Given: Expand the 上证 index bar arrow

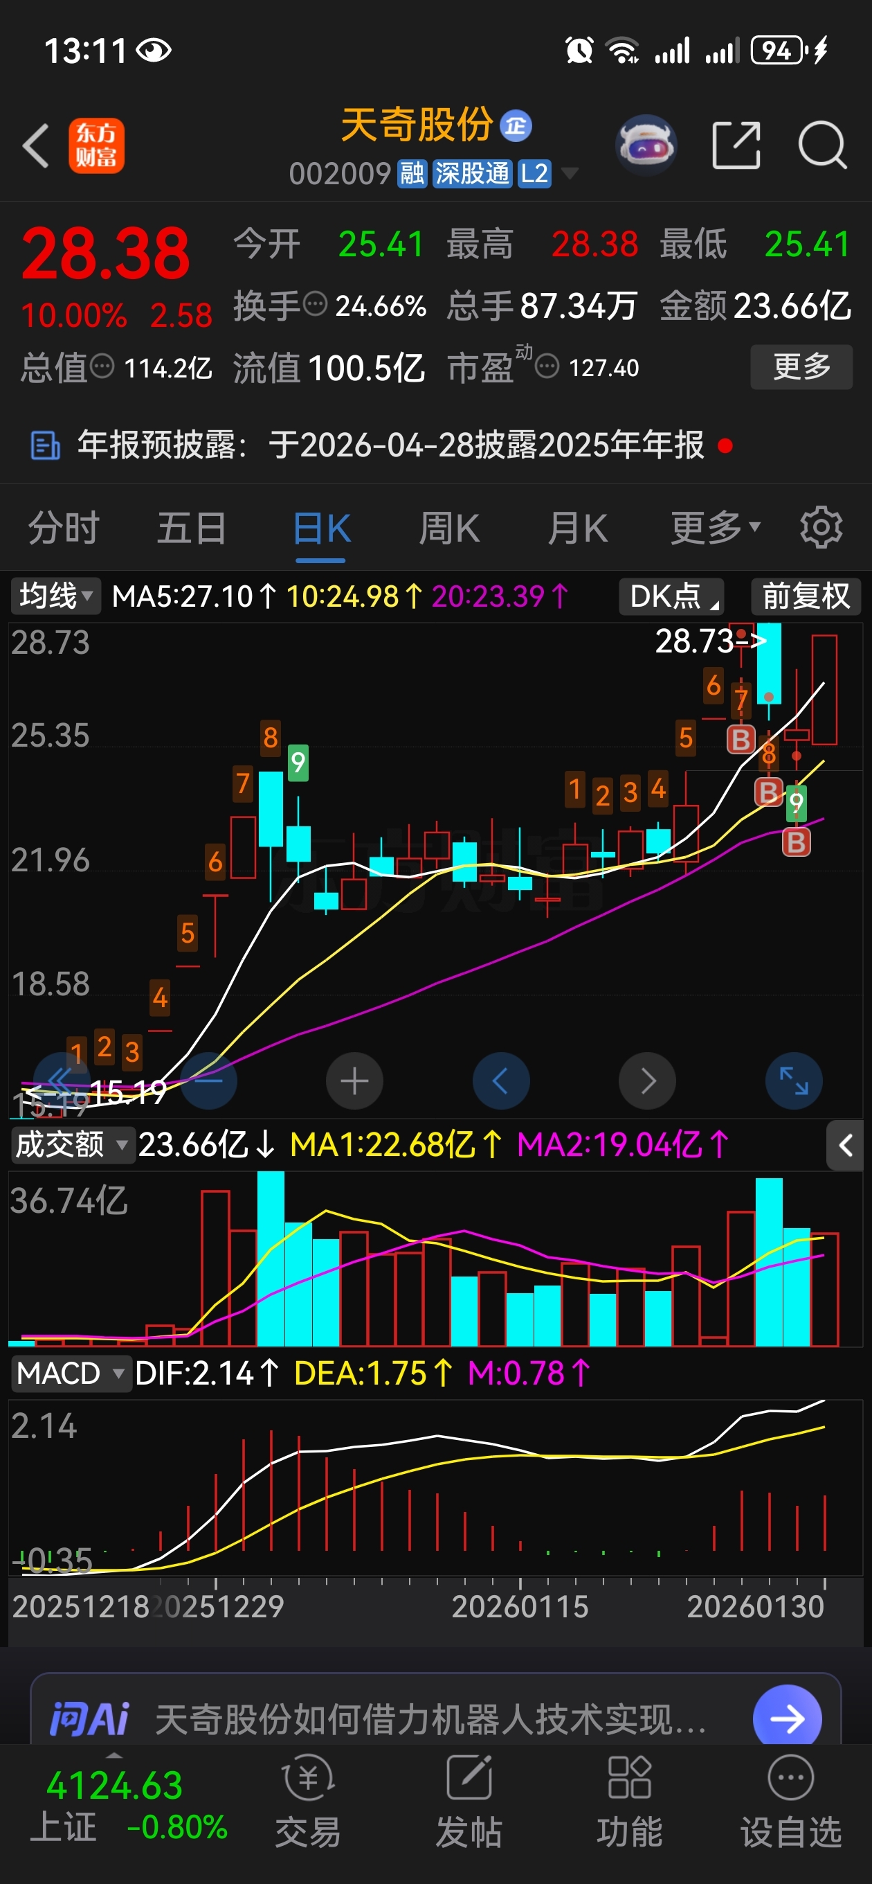Looking at the screenshot, I should click(115, 1755).
